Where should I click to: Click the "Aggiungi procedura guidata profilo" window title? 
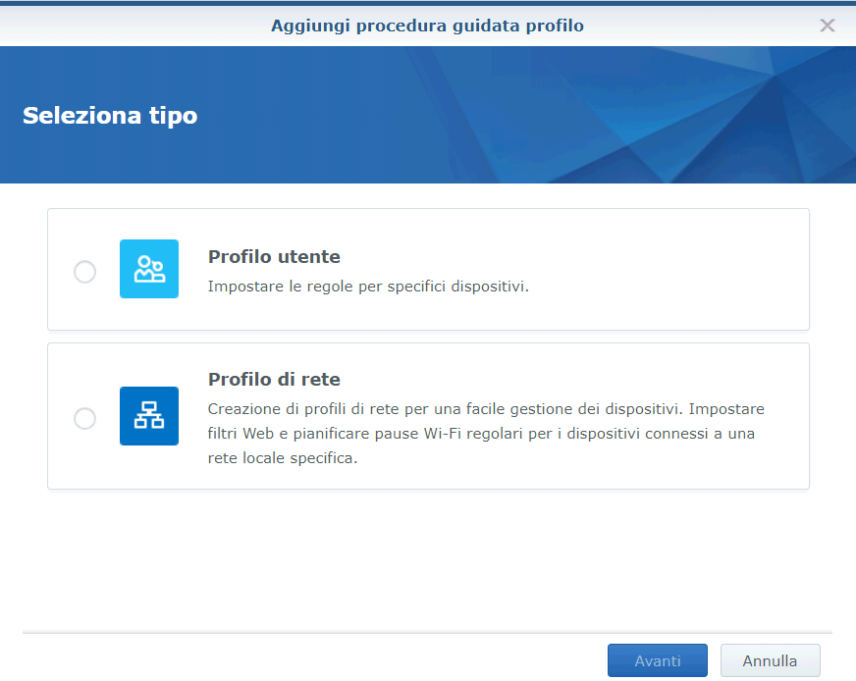pyautogui.click(x=427, y=26)
